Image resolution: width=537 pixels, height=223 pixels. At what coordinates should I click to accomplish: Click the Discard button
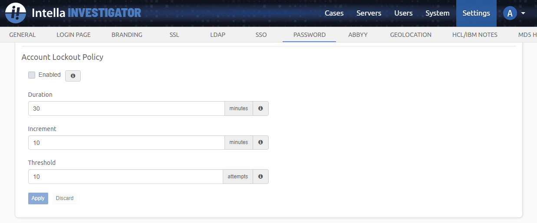coord(65,198)
